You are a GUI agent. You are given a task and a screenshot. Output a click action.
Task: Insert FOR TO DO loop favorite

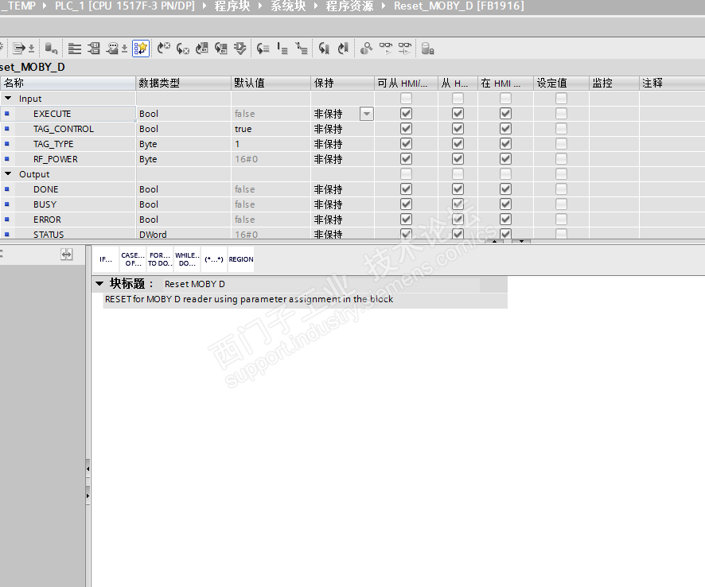point(160,259)
